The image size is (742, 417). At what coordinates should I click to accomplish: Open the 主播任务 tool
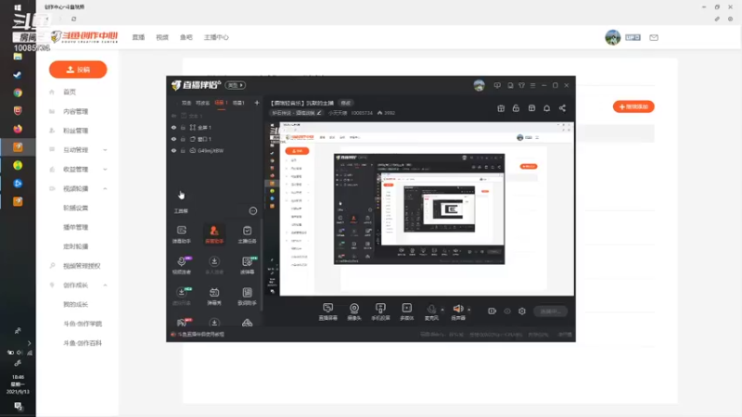[x=247, y=234]
